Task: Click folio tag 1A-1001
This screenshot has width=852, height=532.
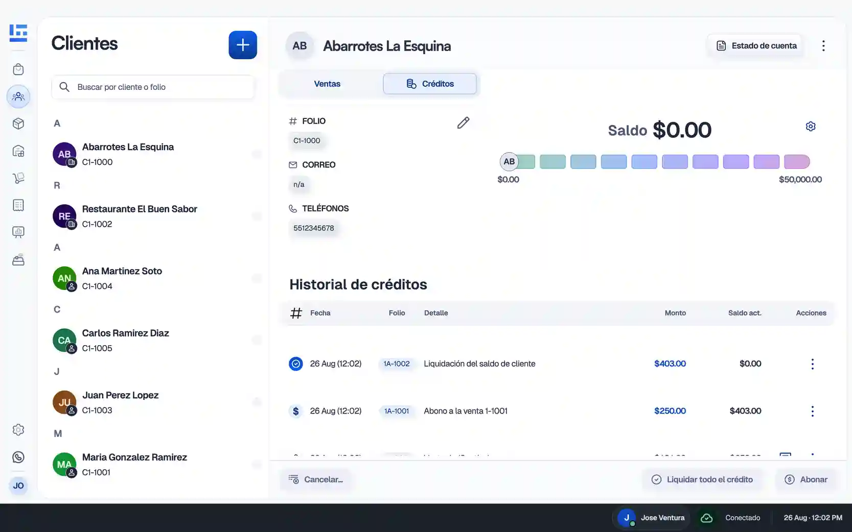Action: pos(397,411)
